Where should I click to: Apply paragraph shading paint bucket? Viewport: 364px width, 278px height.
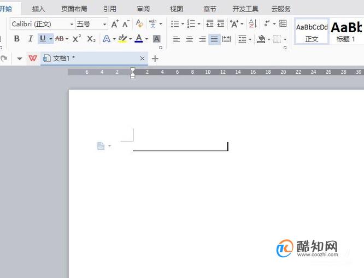click(261, 39)
